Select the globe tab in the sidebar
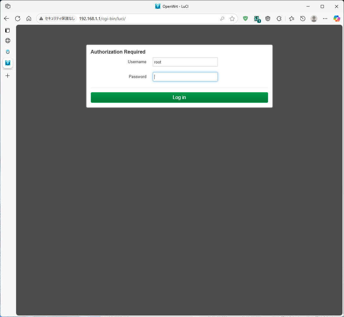The image size is (344, 317). tap(7, 40)
